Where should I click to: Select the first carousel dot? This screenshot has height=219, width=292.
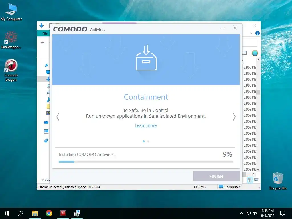(144, 141)
